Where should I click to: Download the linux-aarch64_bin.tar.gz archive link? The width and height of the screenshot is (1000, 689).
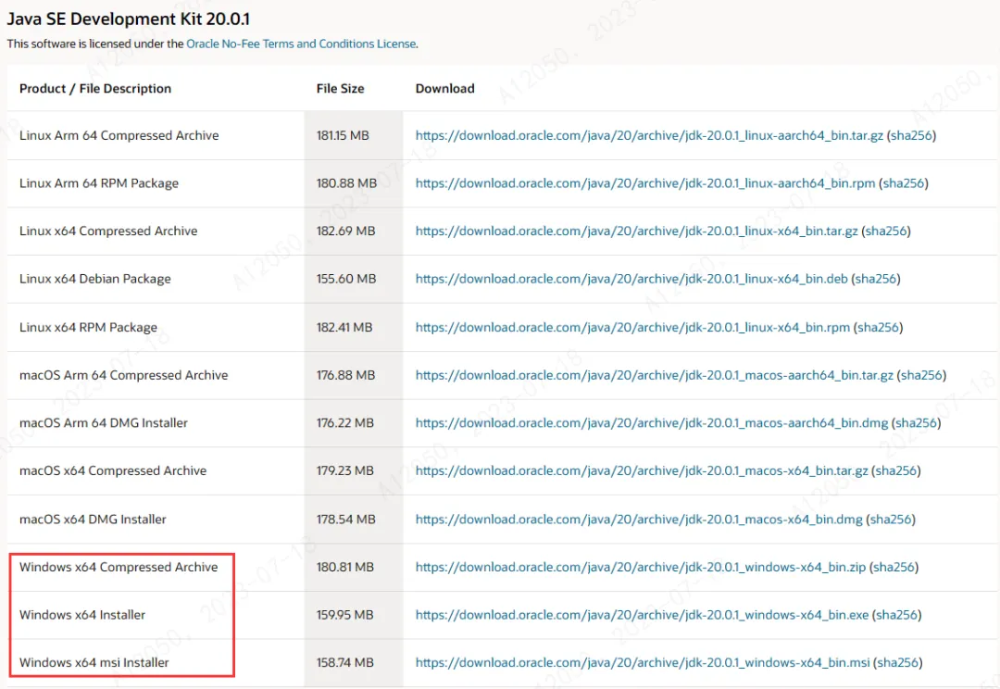(649, 135)
